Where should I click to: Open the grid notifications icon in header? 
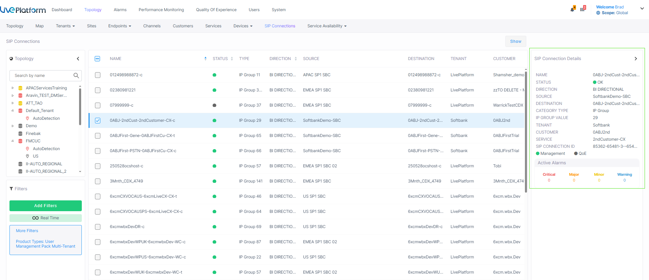[582, 9]
